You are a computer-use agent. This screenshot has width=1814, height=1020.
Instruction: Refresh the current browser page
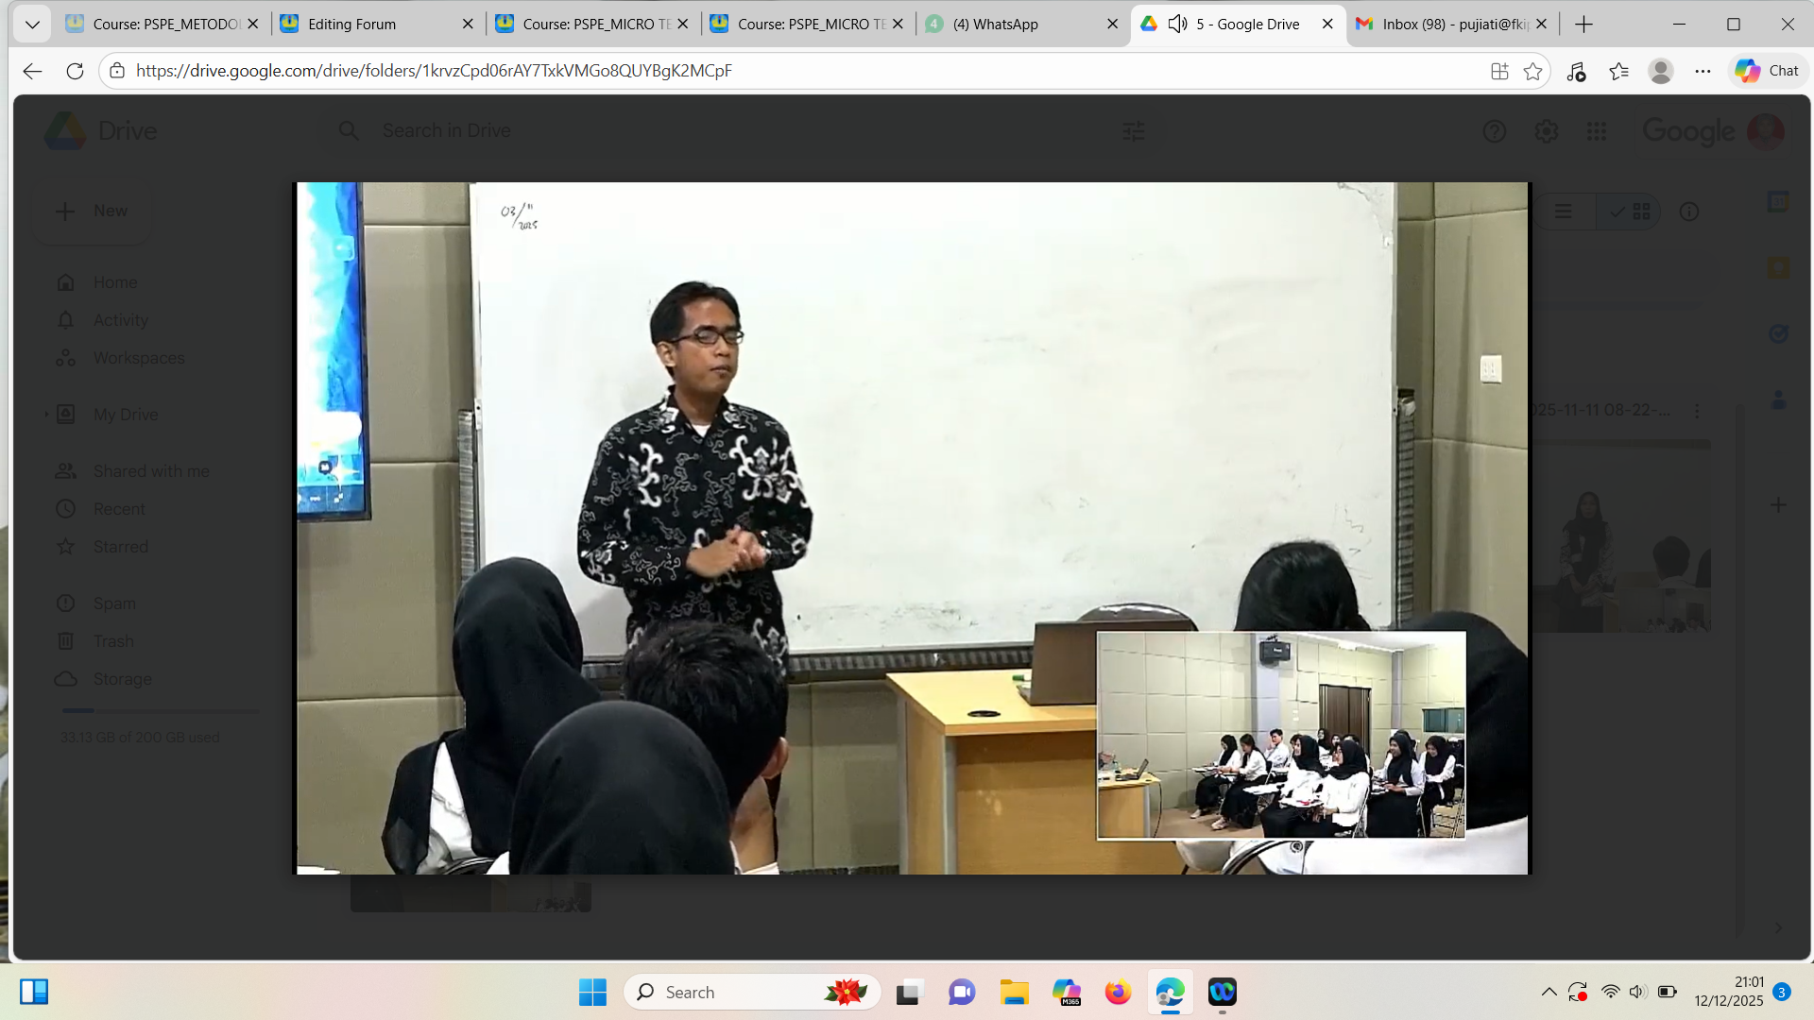(75, 71)
